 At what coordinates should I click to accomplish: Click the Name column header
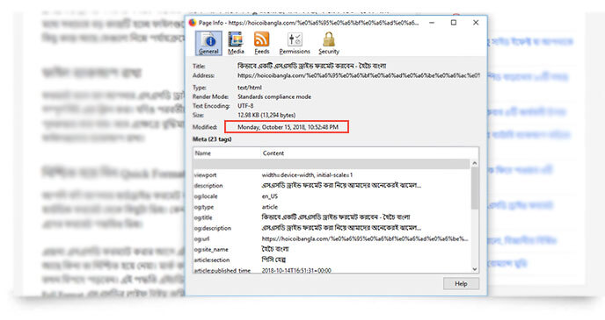(x=227, y=153)
